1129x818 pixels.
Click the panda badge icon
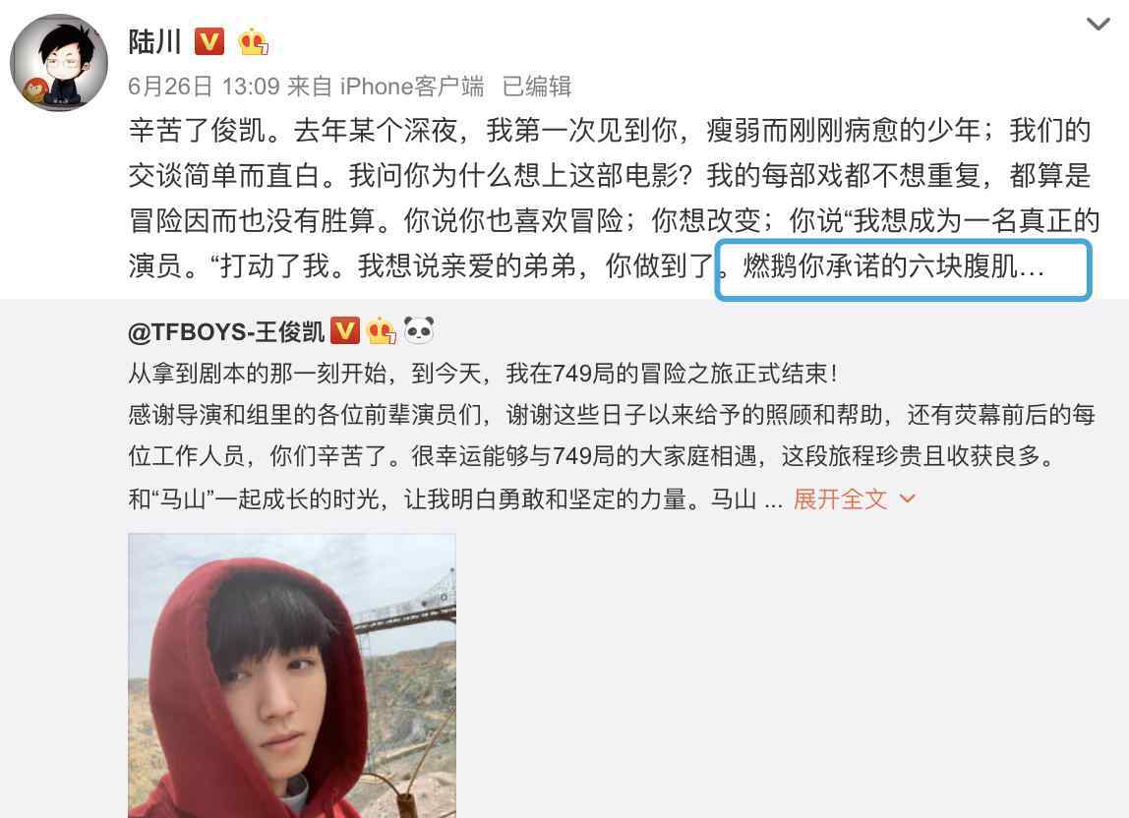pyautogui.click(x=418, y=330)
